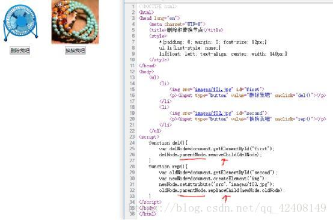
Task: Click onclick="rep()" attribute in line 20
Action: tap(294, 119)
